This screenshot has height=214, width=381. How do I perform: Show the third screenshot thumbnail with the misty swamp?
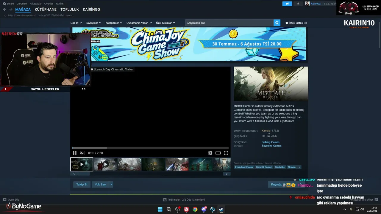click(x=129, y=164)
